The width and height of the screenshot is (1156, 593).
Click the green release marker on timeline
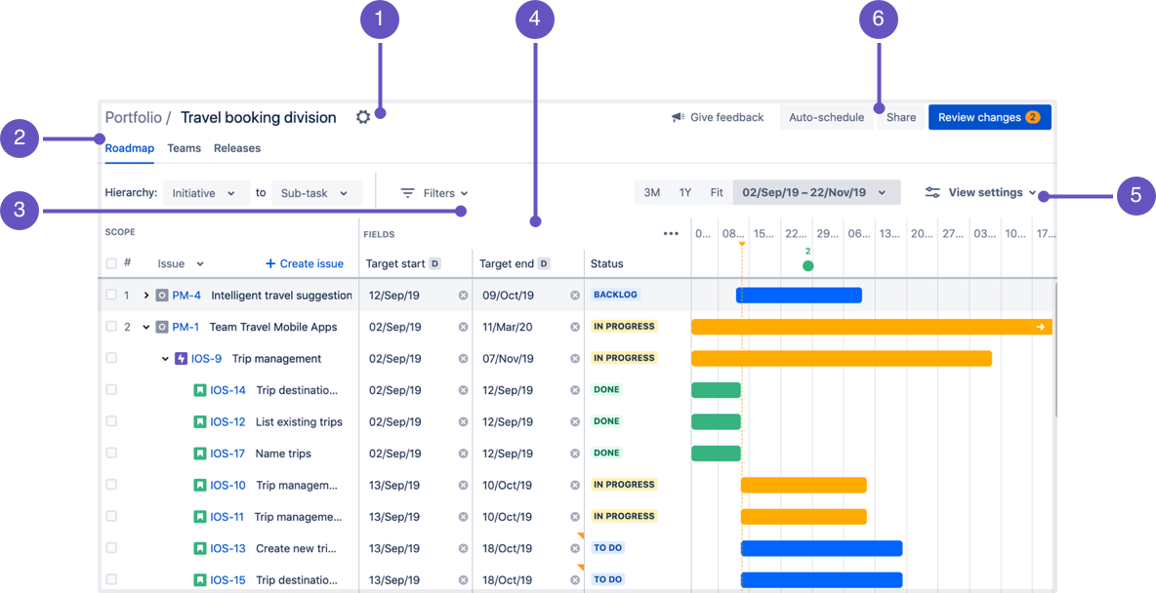pyautogui.click(x=808, y=266)
